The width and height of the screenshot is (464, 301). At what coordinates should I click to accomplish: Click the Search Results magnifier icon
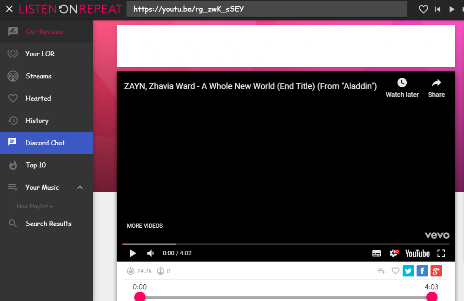[13, 224]
